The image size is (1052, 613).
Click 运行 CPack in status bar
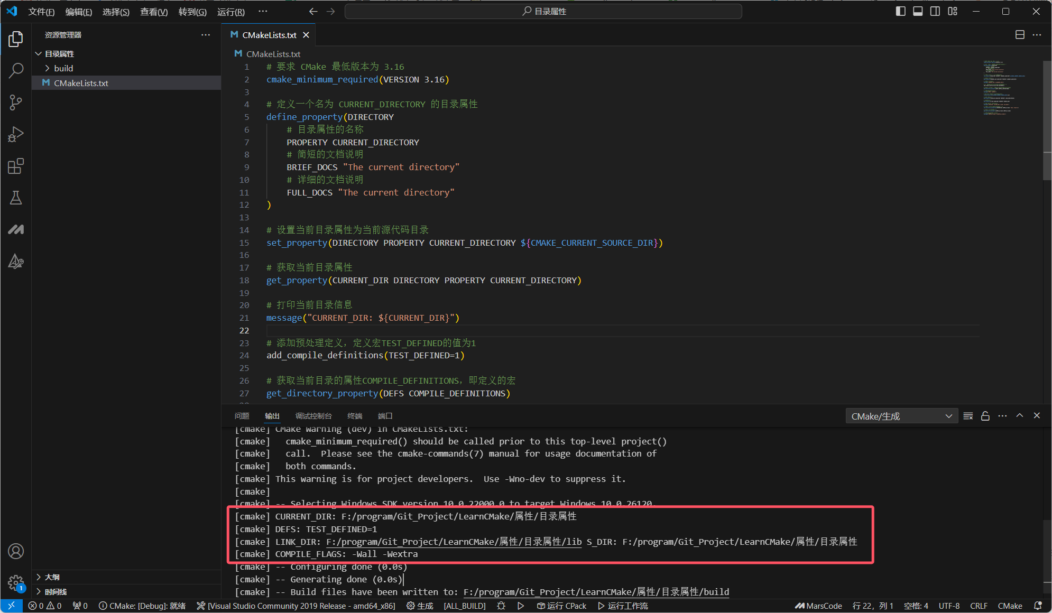pos(561,606)
